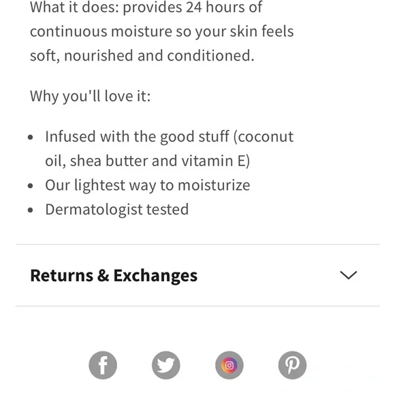Click 'Our lightest way to moisturize' bullet
395x395 pixels.
pos(148,185)
